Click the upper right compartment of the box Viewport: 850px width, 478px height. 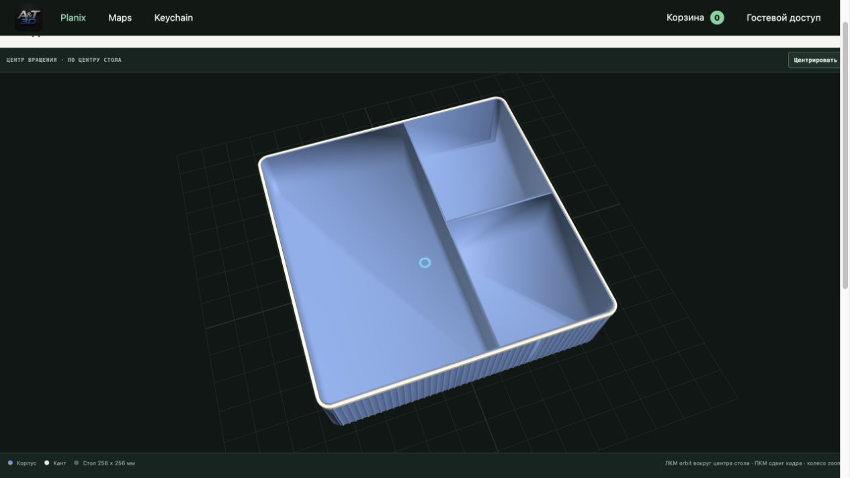(x=480, y=161)
